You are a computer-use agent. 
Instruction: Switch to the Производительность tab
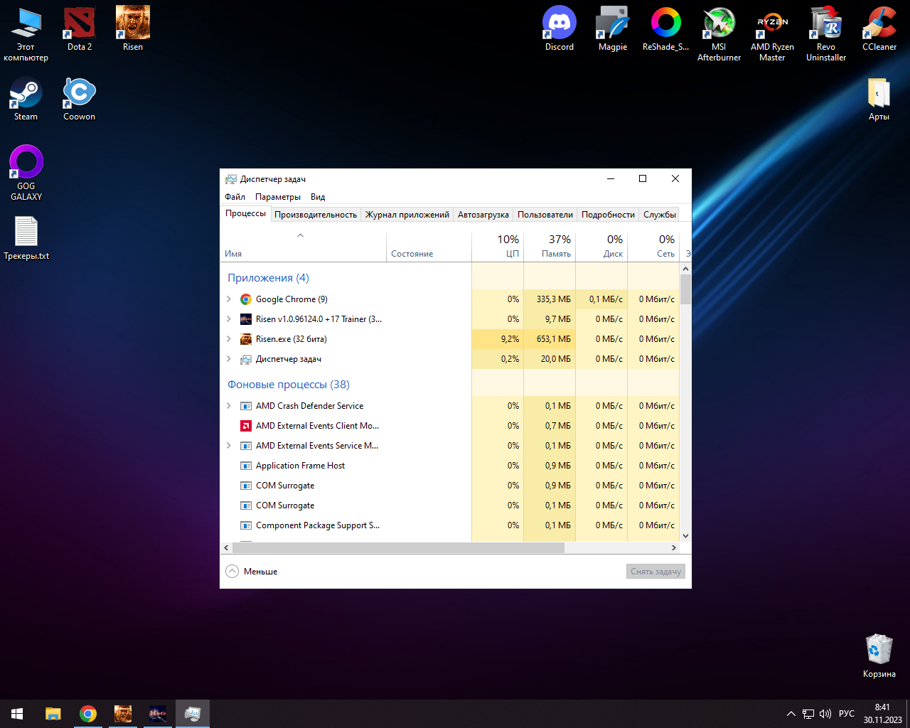pyautogui.click(x=316, y=215)
